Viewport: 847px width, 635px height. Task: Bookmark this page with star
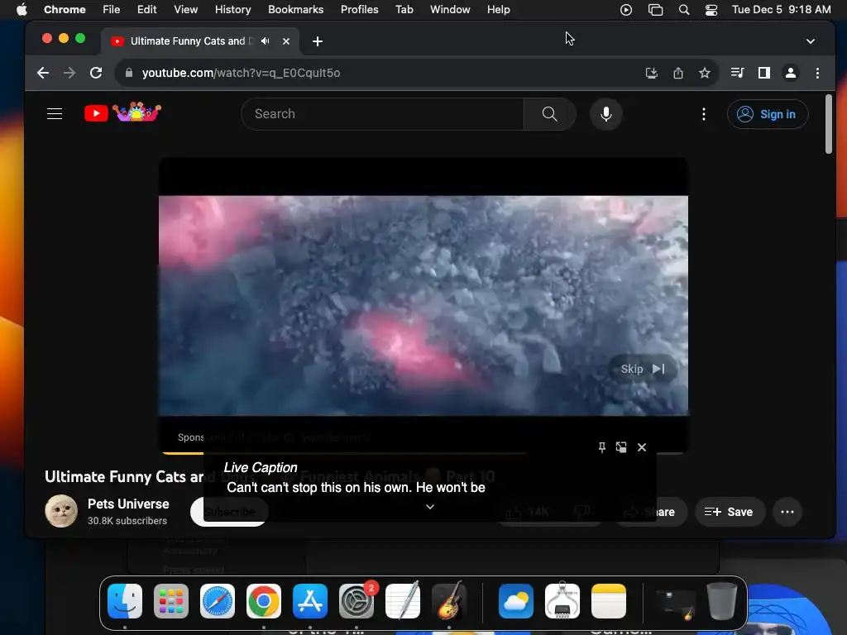coord(705,73)
